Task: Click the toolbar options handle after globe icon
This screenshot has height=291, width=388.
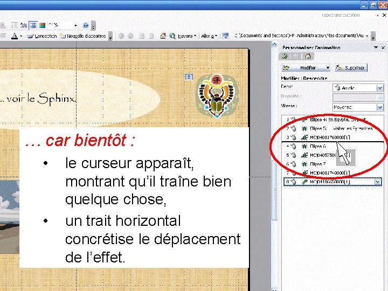Action: point(93,26)
